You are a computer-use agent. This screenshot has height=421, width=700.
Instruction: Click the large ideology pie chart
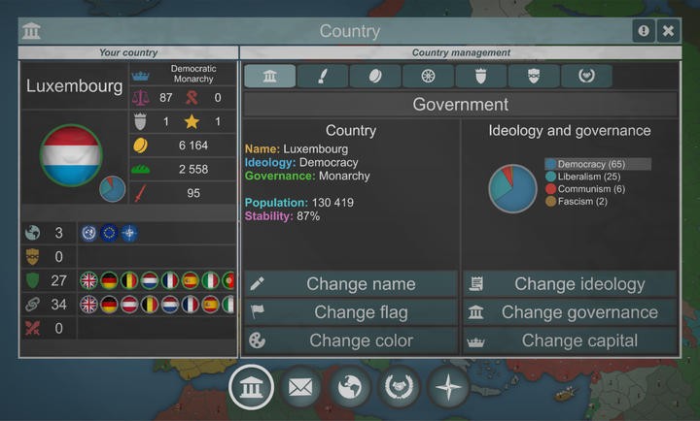[x=512, y=188]
